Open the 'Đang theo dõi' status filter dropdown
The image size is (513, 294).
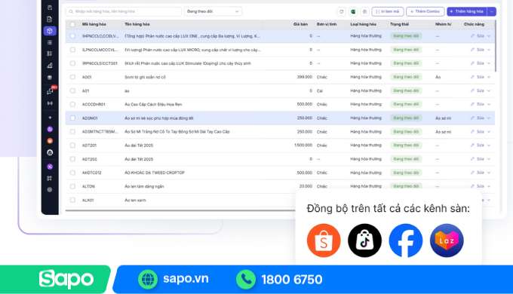(213, 11)
